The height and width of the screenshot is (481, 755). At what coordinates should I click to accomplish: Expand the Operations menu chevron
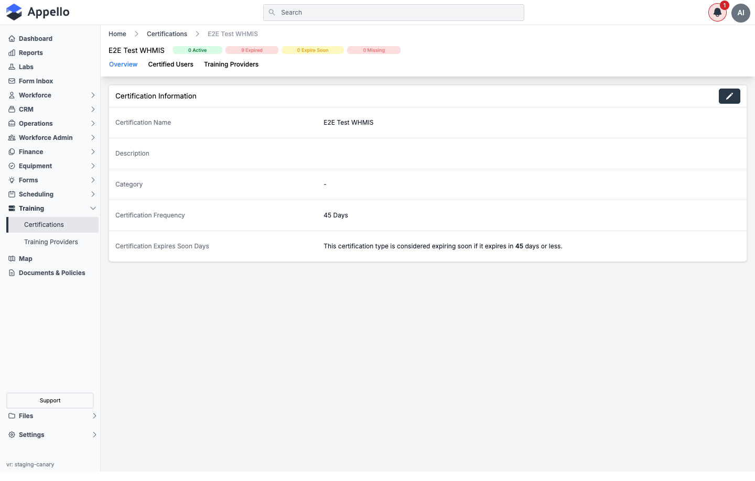click(93, 124)
